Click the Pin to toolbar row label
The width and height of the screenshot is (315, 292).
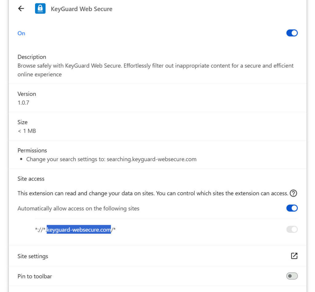35,276
